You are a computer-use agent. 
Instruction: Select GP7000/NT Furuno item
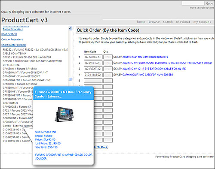[18, 118]
